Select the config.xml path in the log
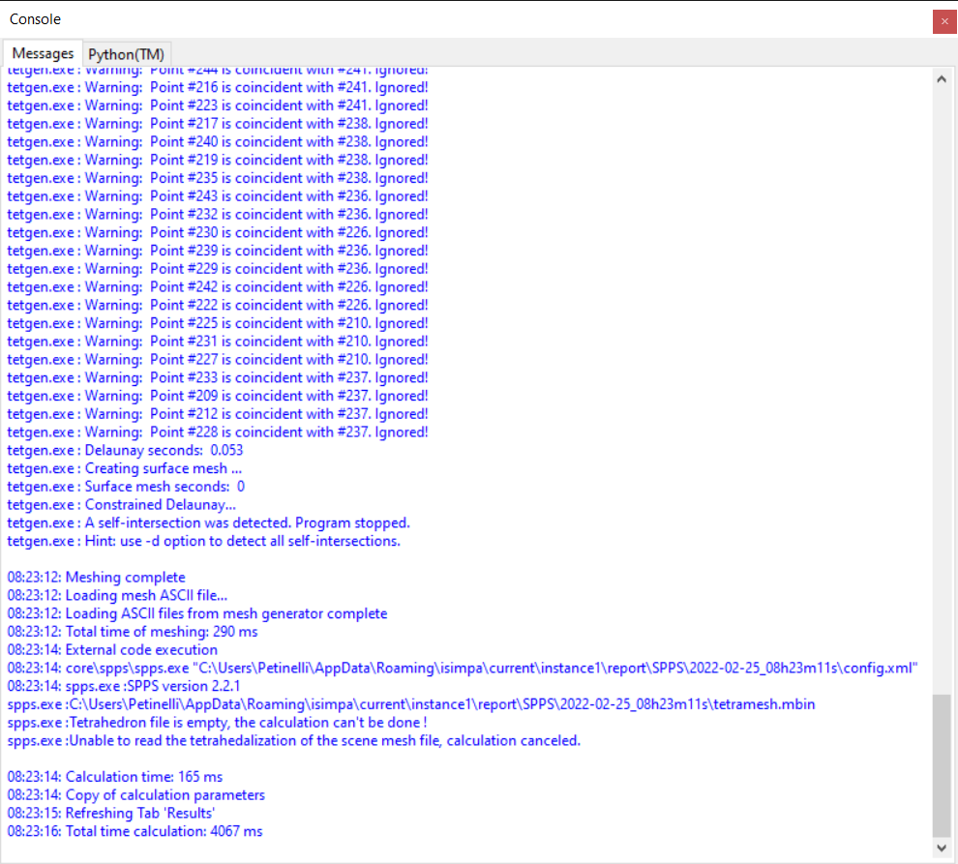The height and width of the screenshot is (864, 958). click(464, 668)
